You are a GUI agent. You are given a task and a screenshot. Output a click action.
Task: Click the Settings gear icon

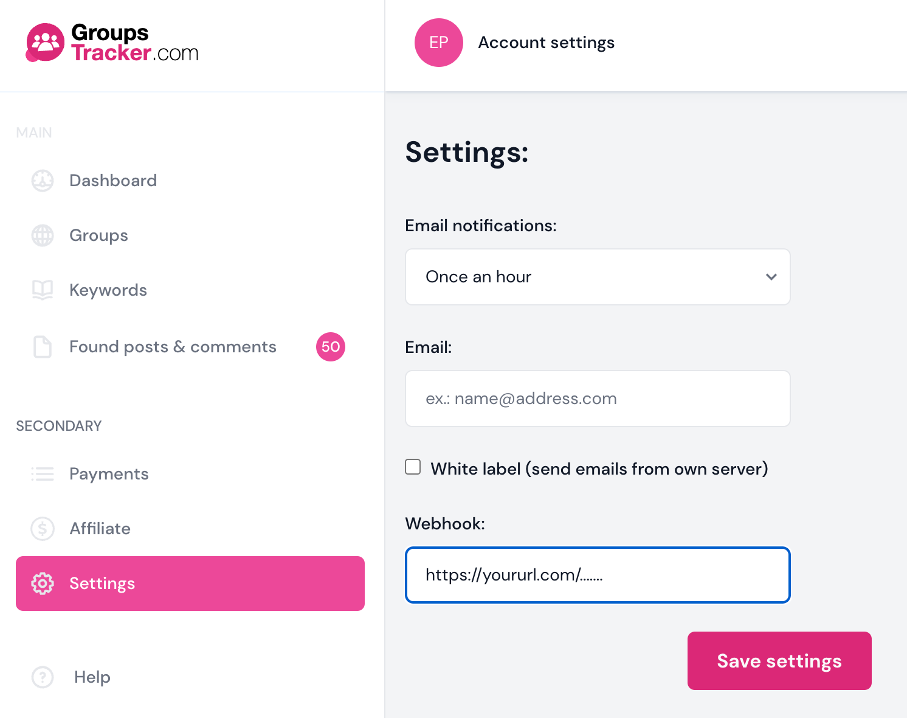43,584
